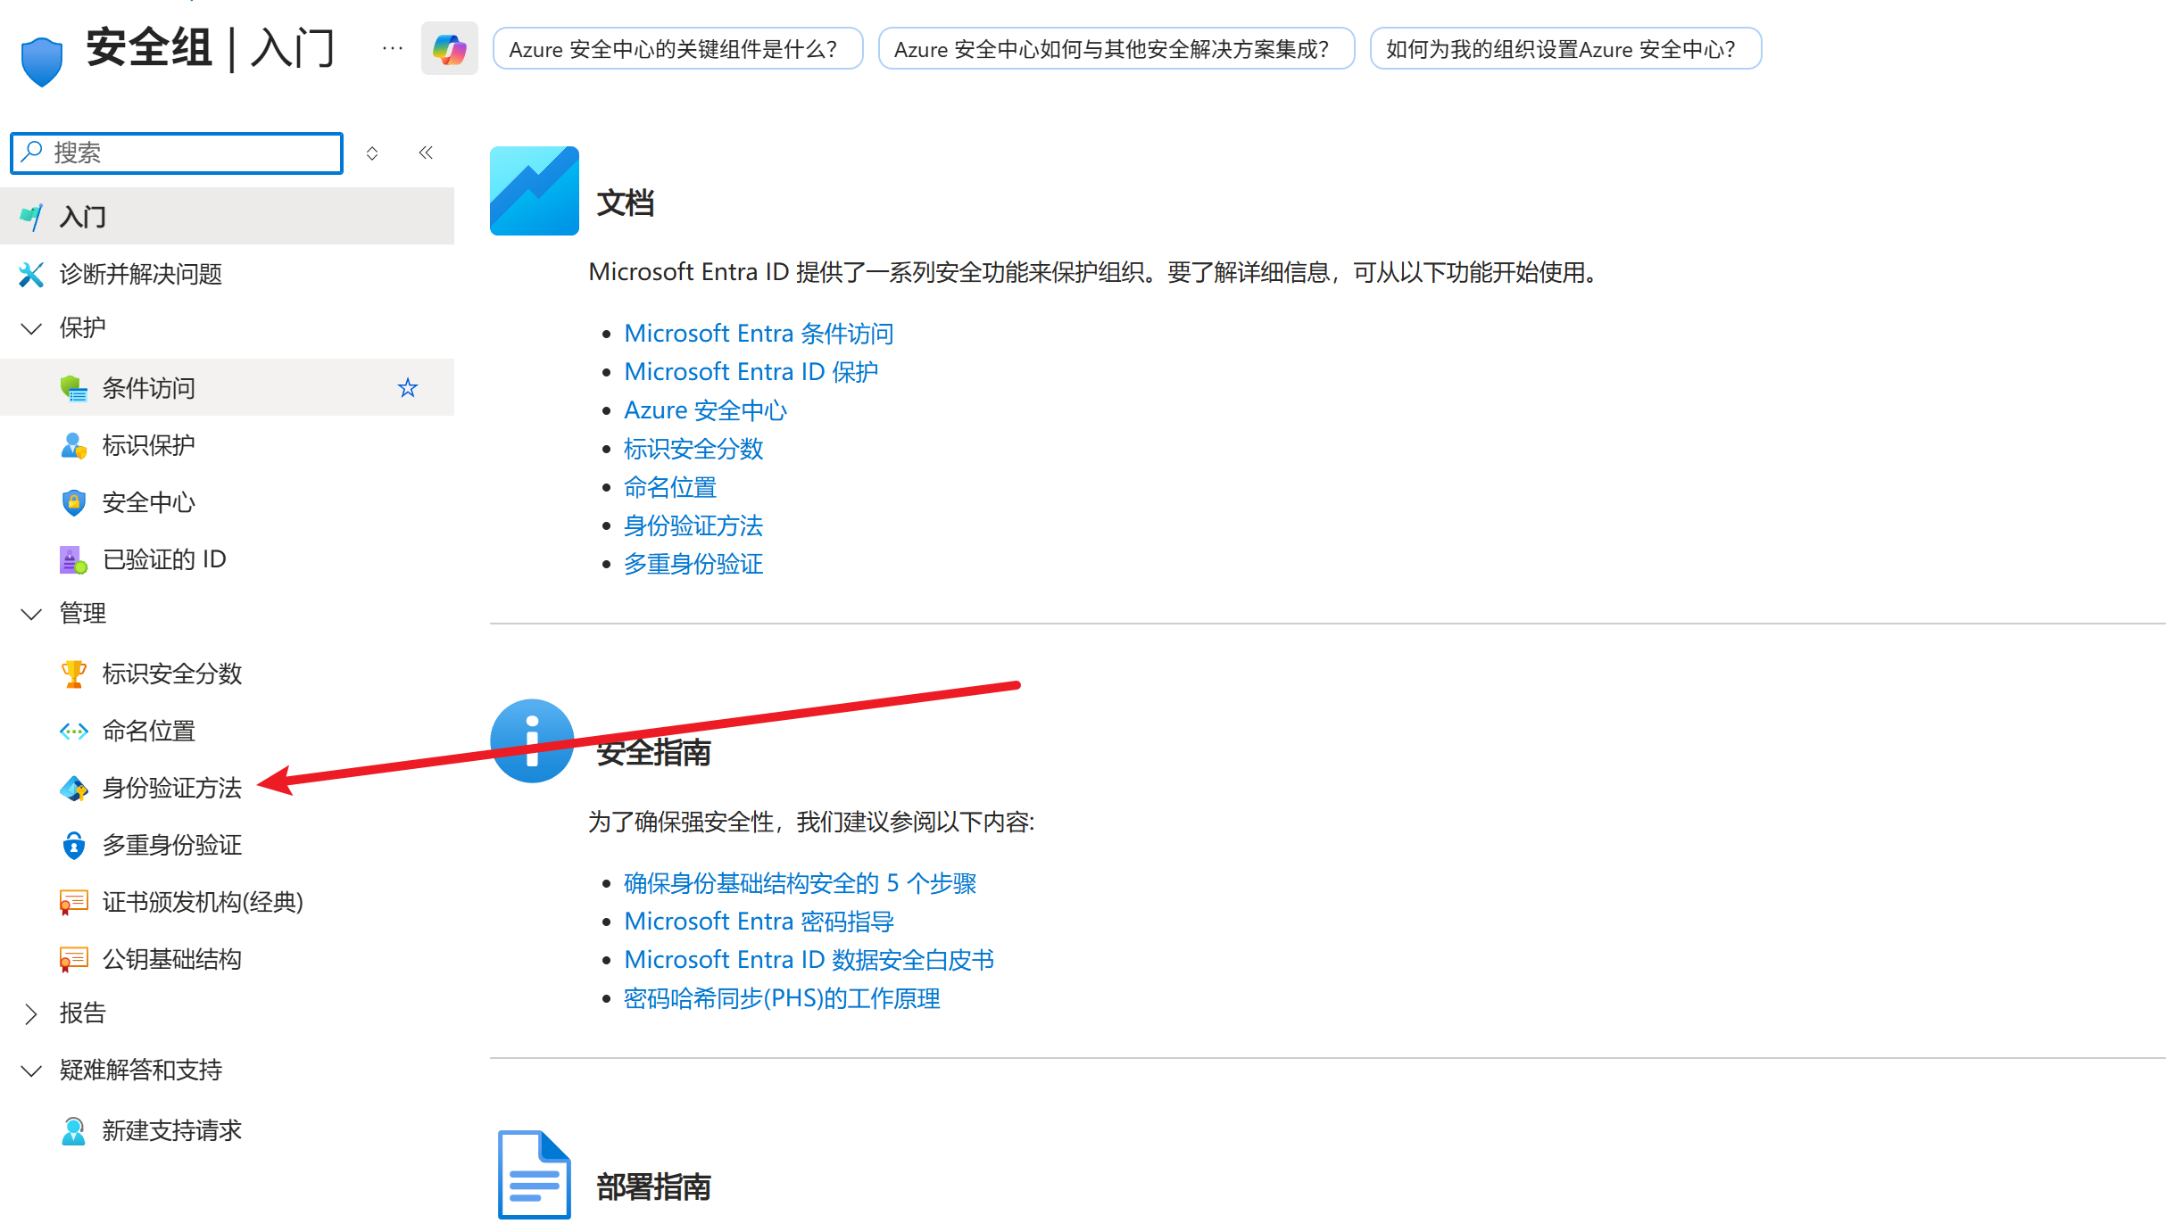Open the Microsoft Entra 条件访问 link
This screenshot has height=1232, width=2166.
[759, 333]
